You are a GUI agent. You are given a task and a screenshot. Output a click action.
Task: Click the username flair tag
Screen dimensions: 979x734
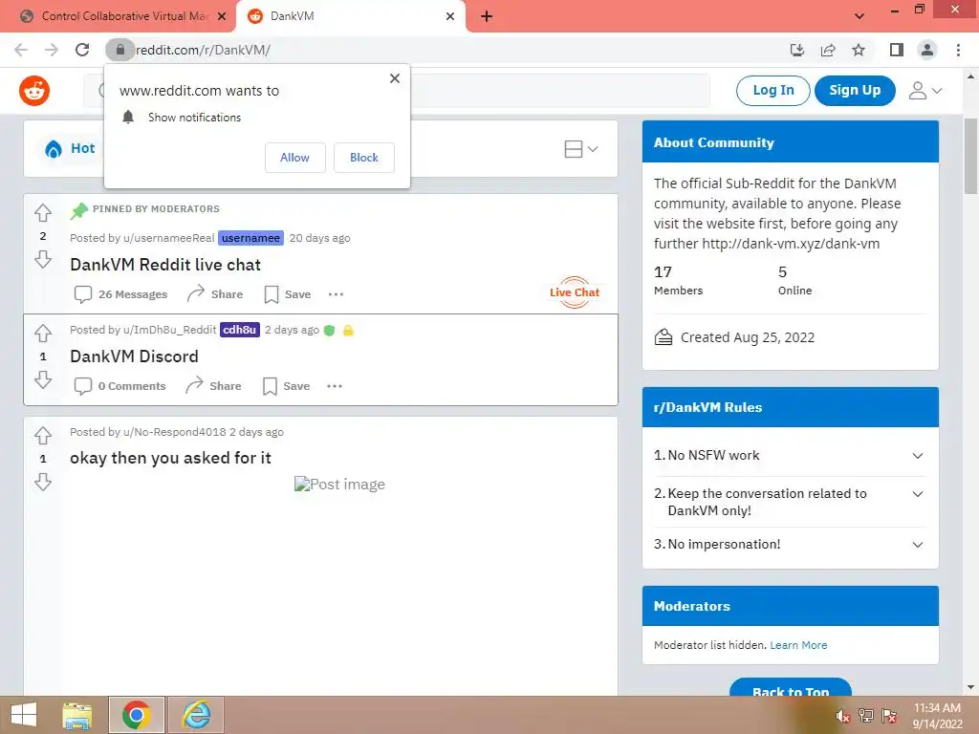pyautogui.click(x=250, y=238)
